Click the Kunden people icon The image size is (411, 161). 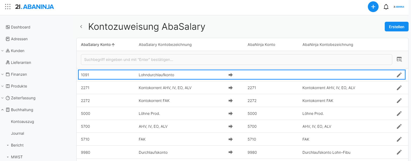tap(8, 51)
